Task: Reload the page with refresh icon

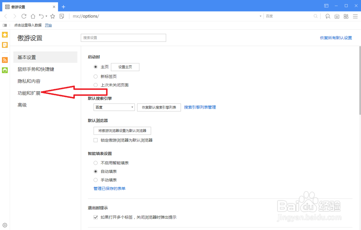Action: pos(24,16)
